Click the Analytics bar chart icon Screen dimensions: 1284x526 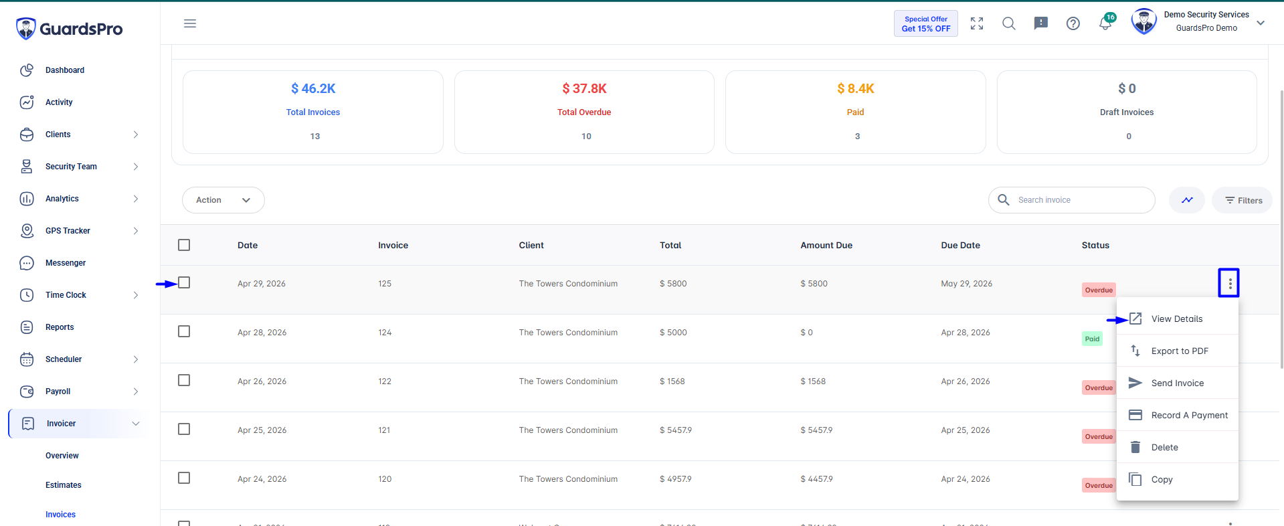(27, 199)
